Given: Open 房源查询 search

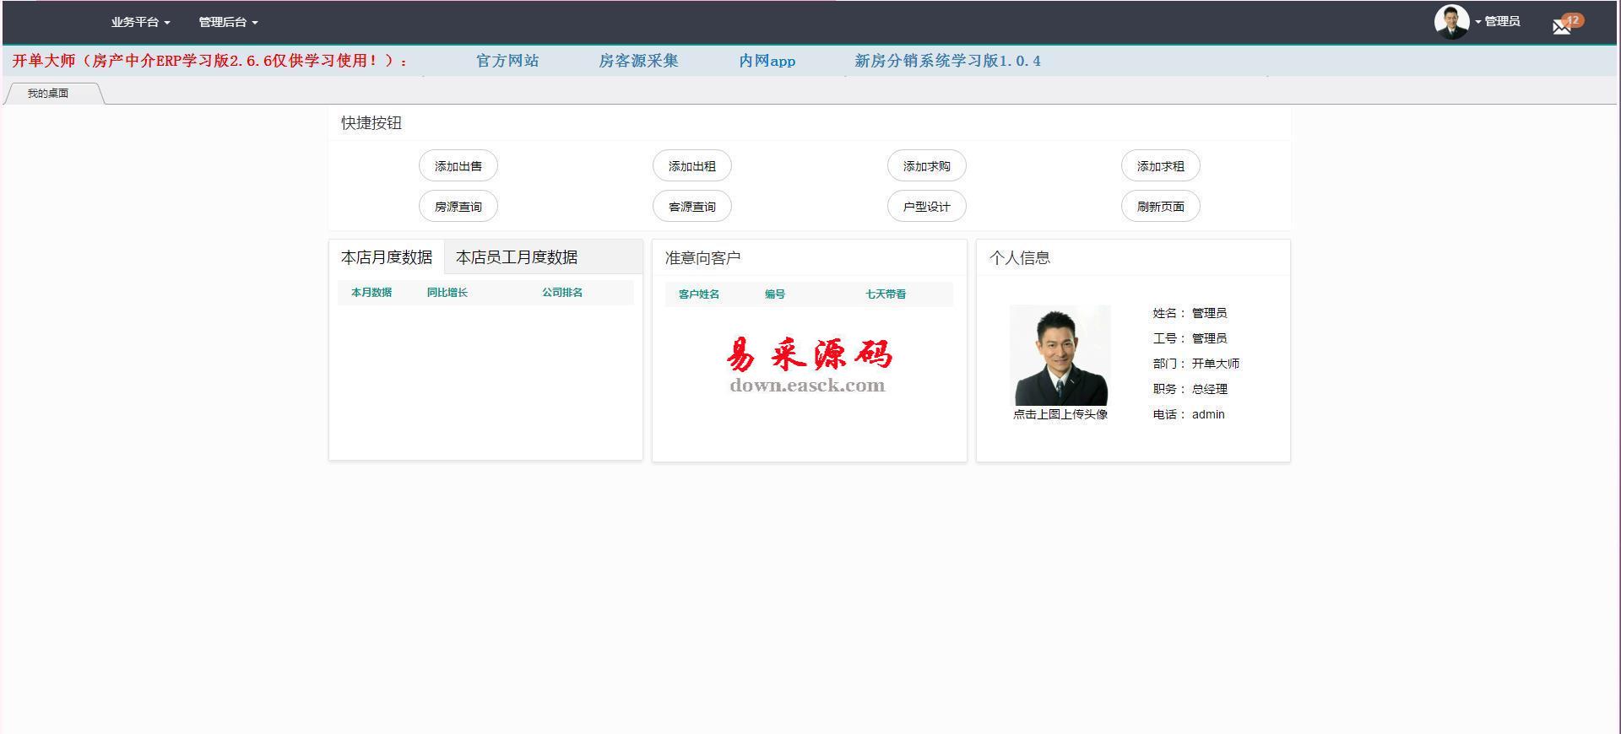Looking at the screenshot, I should 458,207.
